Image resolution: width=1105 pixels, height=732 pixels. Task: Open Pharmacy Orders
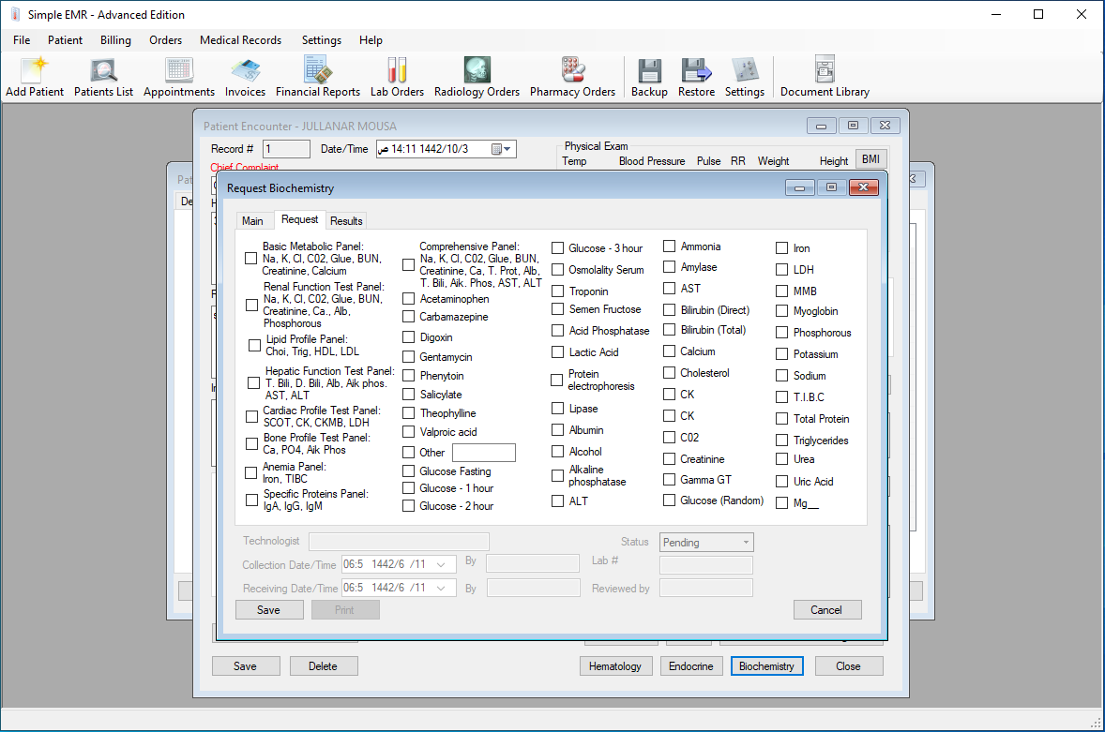(572, 75)
